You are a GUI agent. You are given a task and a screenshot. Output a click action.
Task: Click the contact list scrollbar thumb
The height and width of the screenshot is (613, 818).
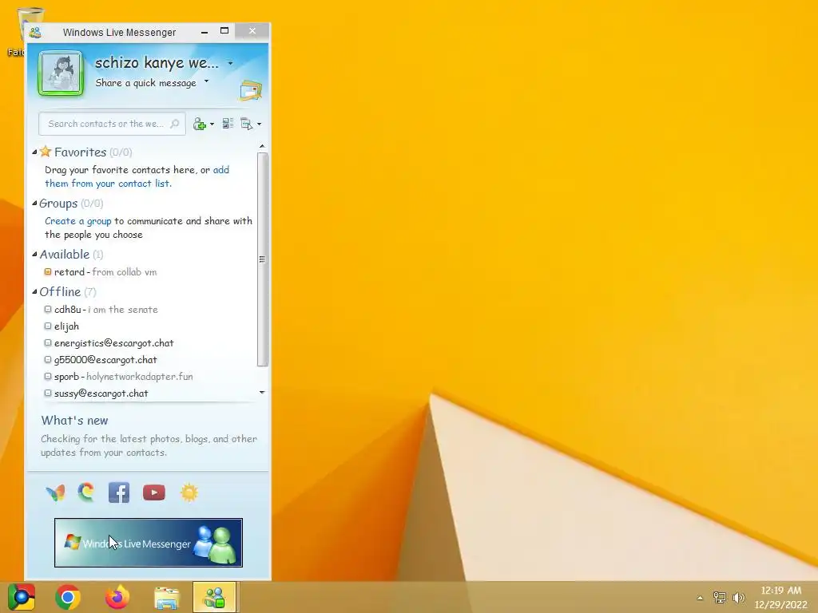click(x=262, y=259)
